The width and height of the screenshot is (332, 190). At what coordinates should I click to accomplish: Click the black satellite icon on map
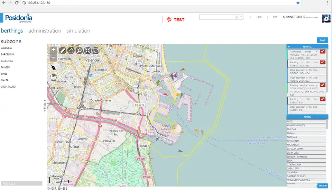(x=54, y=67)
